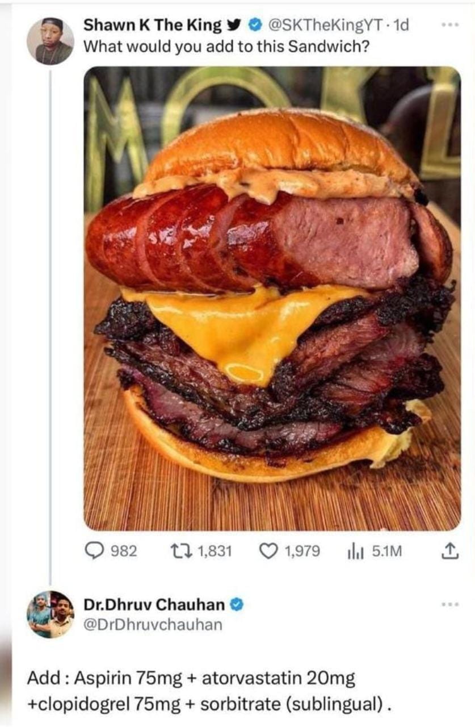Click the Dr.Dhruv Chauhan display name
This screenshot has width=475, height=727.
coord(154,604)
